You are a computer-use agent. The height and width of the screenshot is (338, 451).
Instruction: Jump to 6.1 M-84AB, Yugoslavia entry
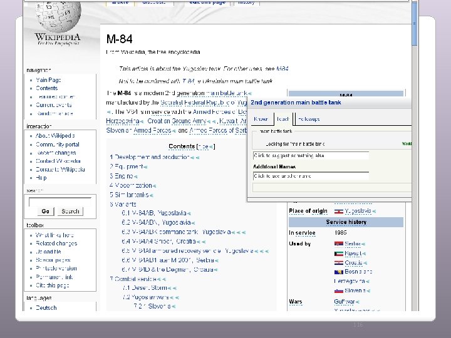click(x=154, y=213)
